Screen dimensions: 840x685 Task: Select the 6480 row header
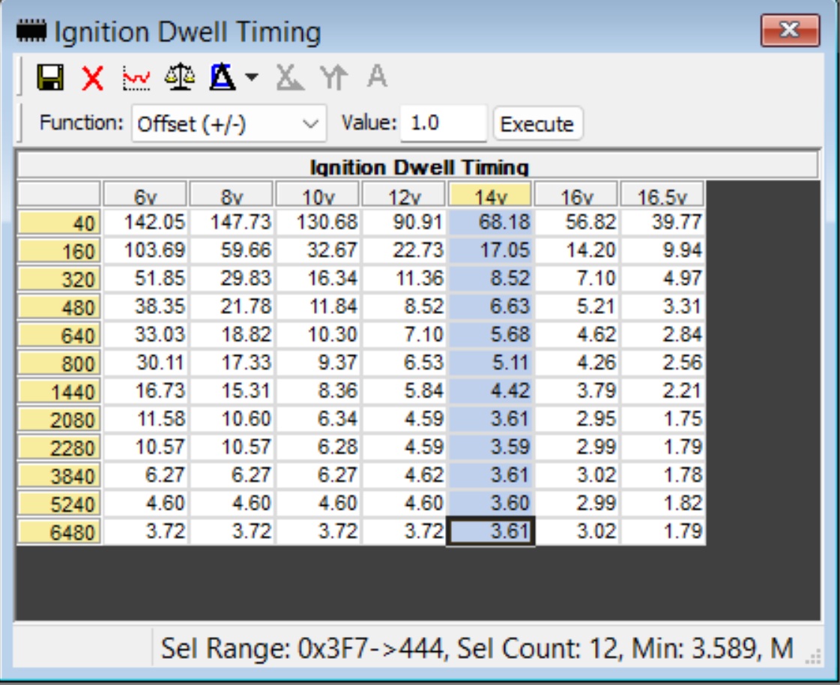[x=59, y=533]
